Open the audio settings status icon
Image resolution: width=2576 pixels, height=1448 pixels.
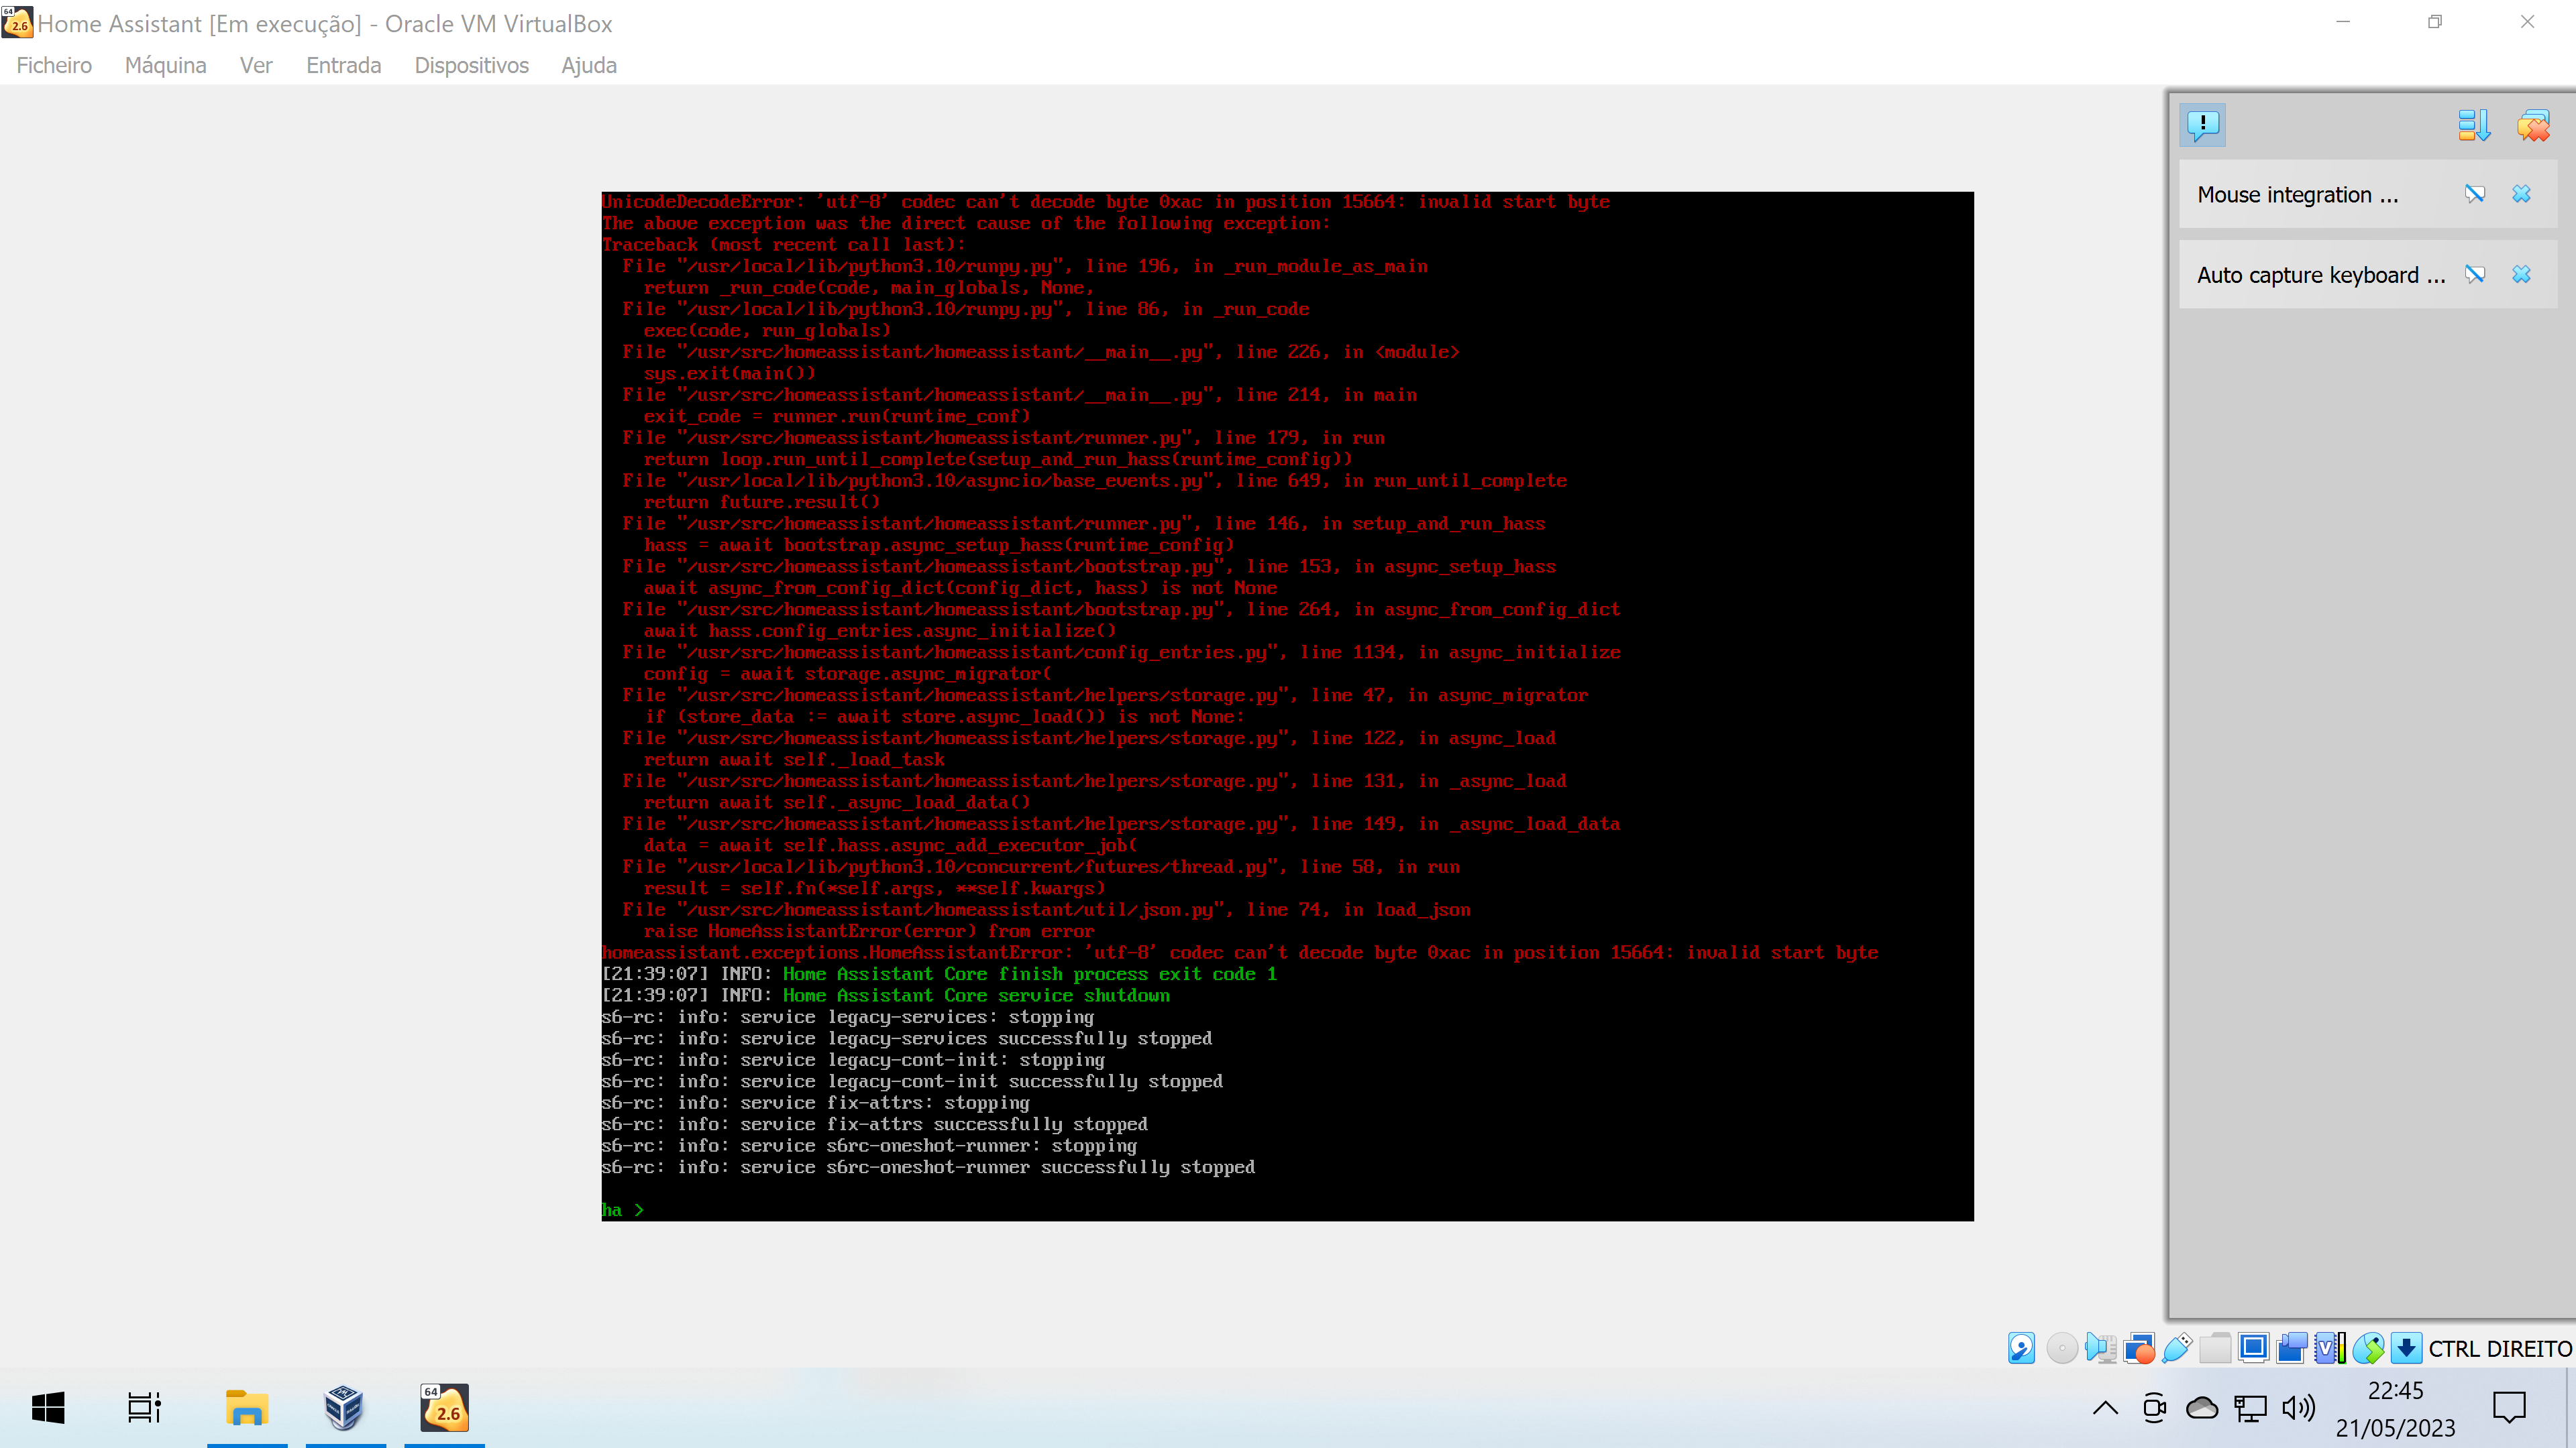click(2100, 1348)
